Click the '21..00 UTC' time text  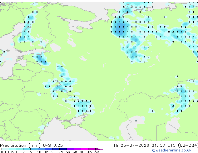click(164, 146)
